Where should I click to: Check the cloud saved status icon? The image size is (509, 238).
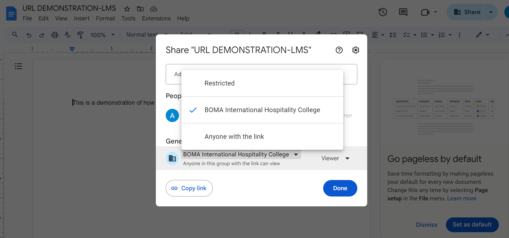click(154, 9)
